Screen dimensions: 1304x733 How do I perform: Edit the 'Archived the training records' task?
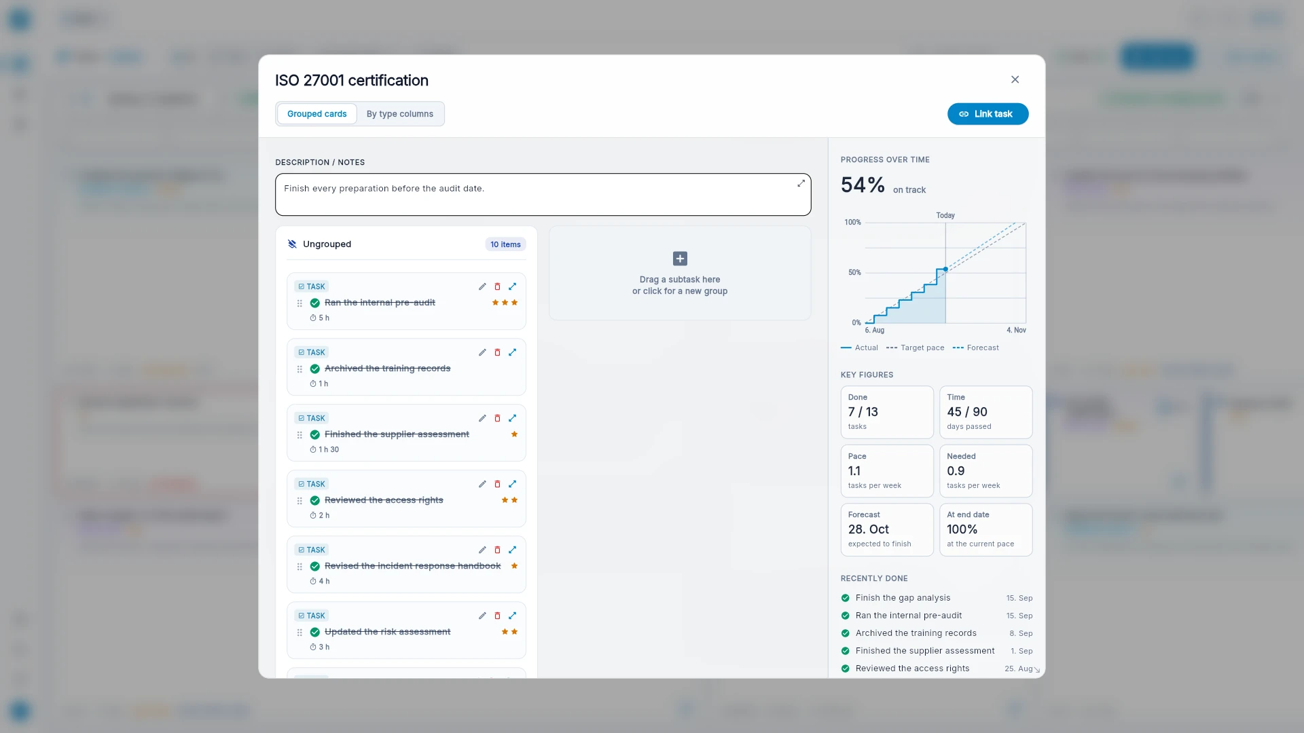pos(482,352)
